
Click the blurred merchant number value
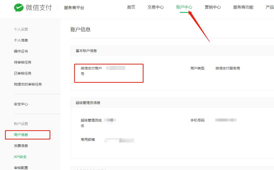click(x=116, y=68)
